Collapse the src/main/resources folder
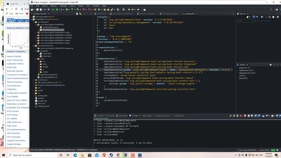Image resolution: width=281 pixels, height=158 pixels. point(34,46)
